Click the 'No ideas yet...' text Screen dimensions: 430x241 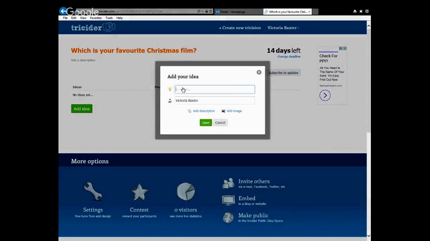pos(83,95)
